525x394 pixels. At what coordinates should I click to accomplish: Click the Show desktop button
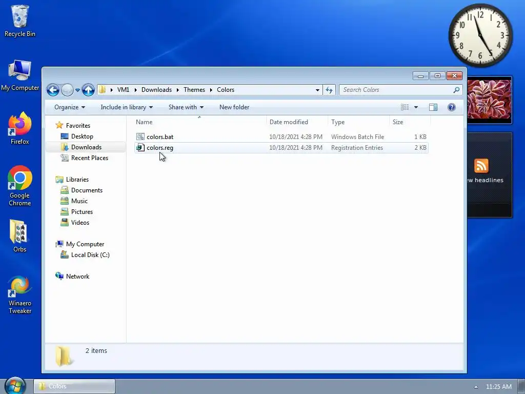tap(521, 386)
